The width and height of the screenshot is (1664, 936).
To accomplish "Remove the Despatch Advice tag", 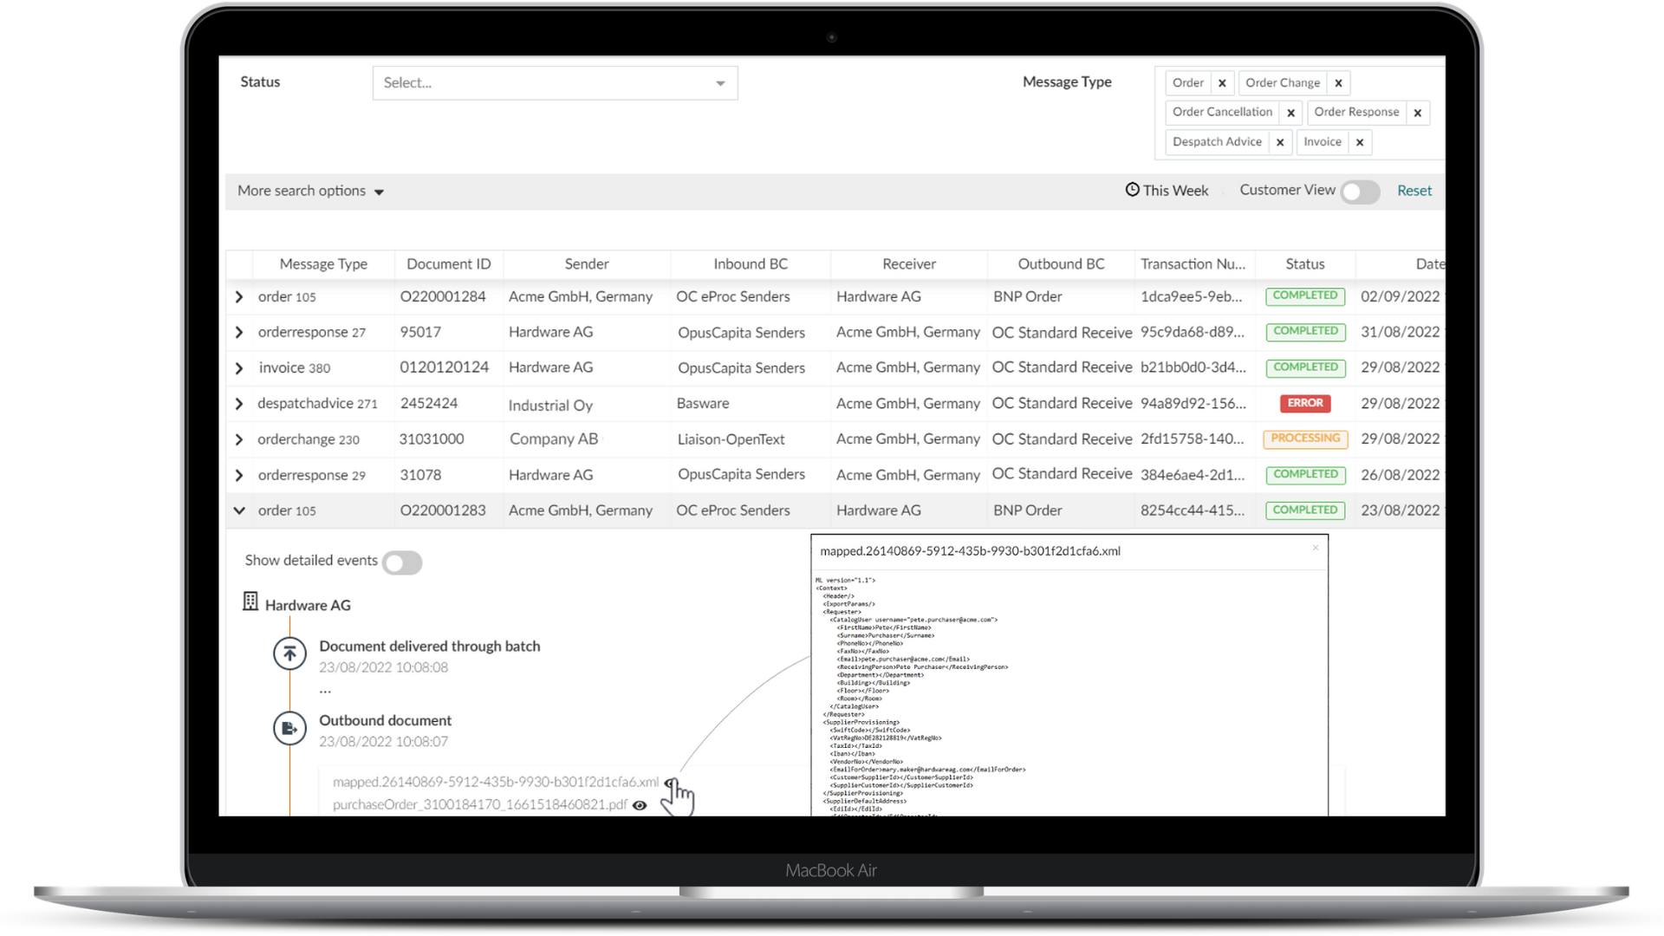I will pyautogui.click(x=1280, y=142).
